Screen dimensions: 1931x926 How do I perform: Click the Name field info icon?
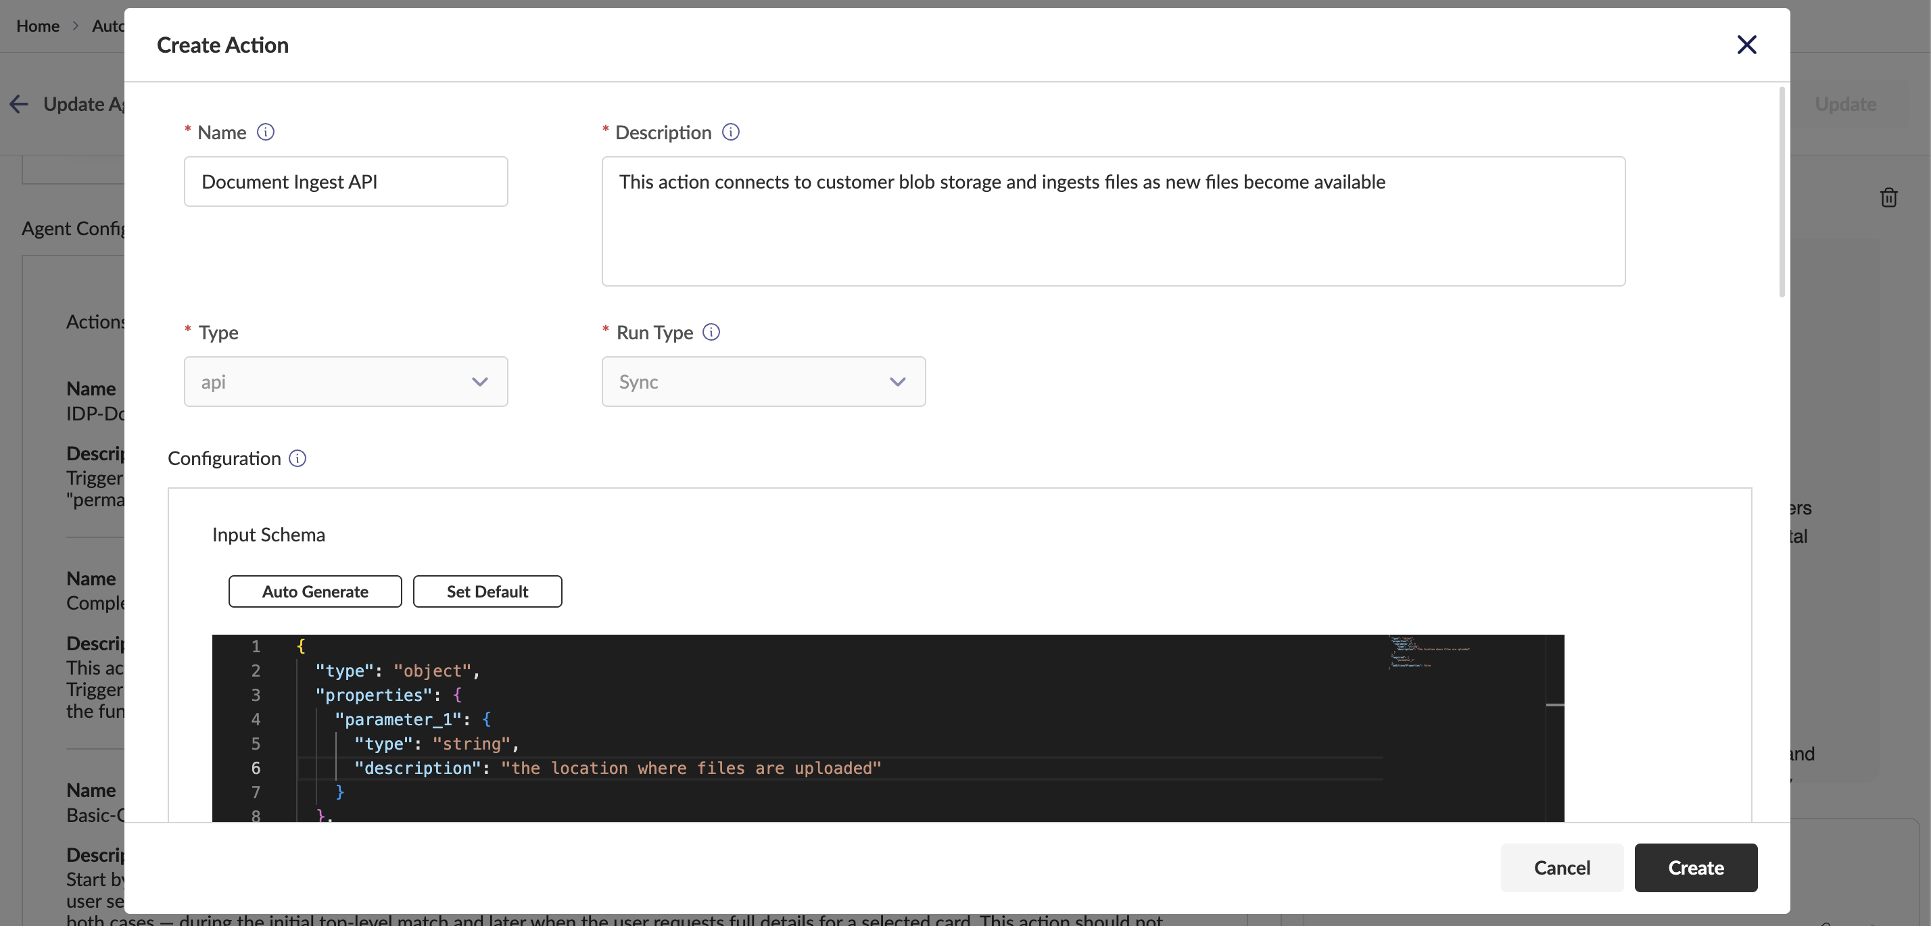(x=265, y=132)
